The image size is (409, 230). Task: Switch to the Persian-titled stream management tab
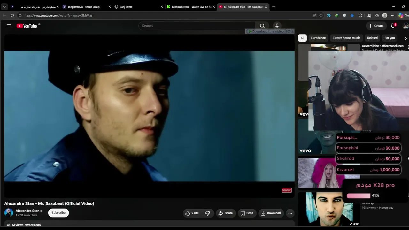pyautogui.click(x=34, y=7)
